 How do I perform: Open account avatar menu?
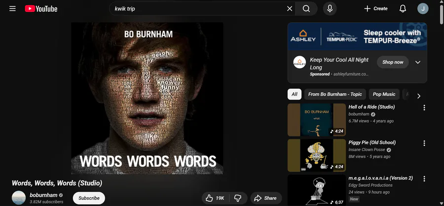[423, 9]
